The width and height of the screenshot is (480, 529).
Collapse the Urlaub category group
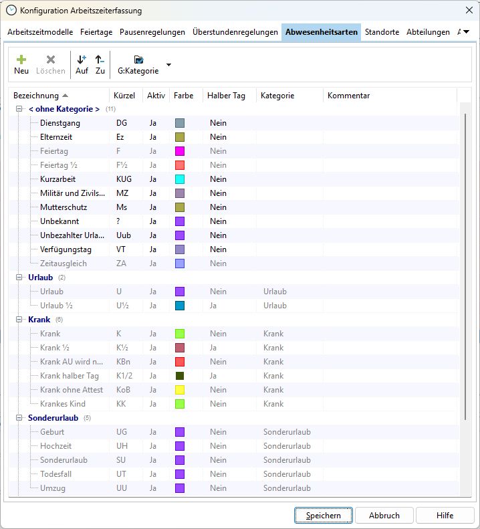(18, 278)
